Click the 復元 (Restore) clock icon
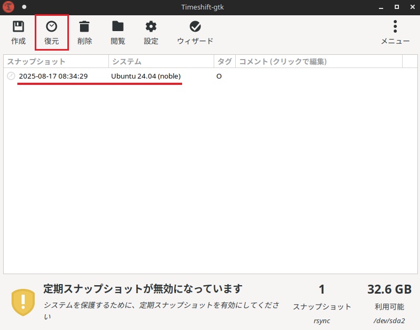420x330 pixels. [52, 26]
